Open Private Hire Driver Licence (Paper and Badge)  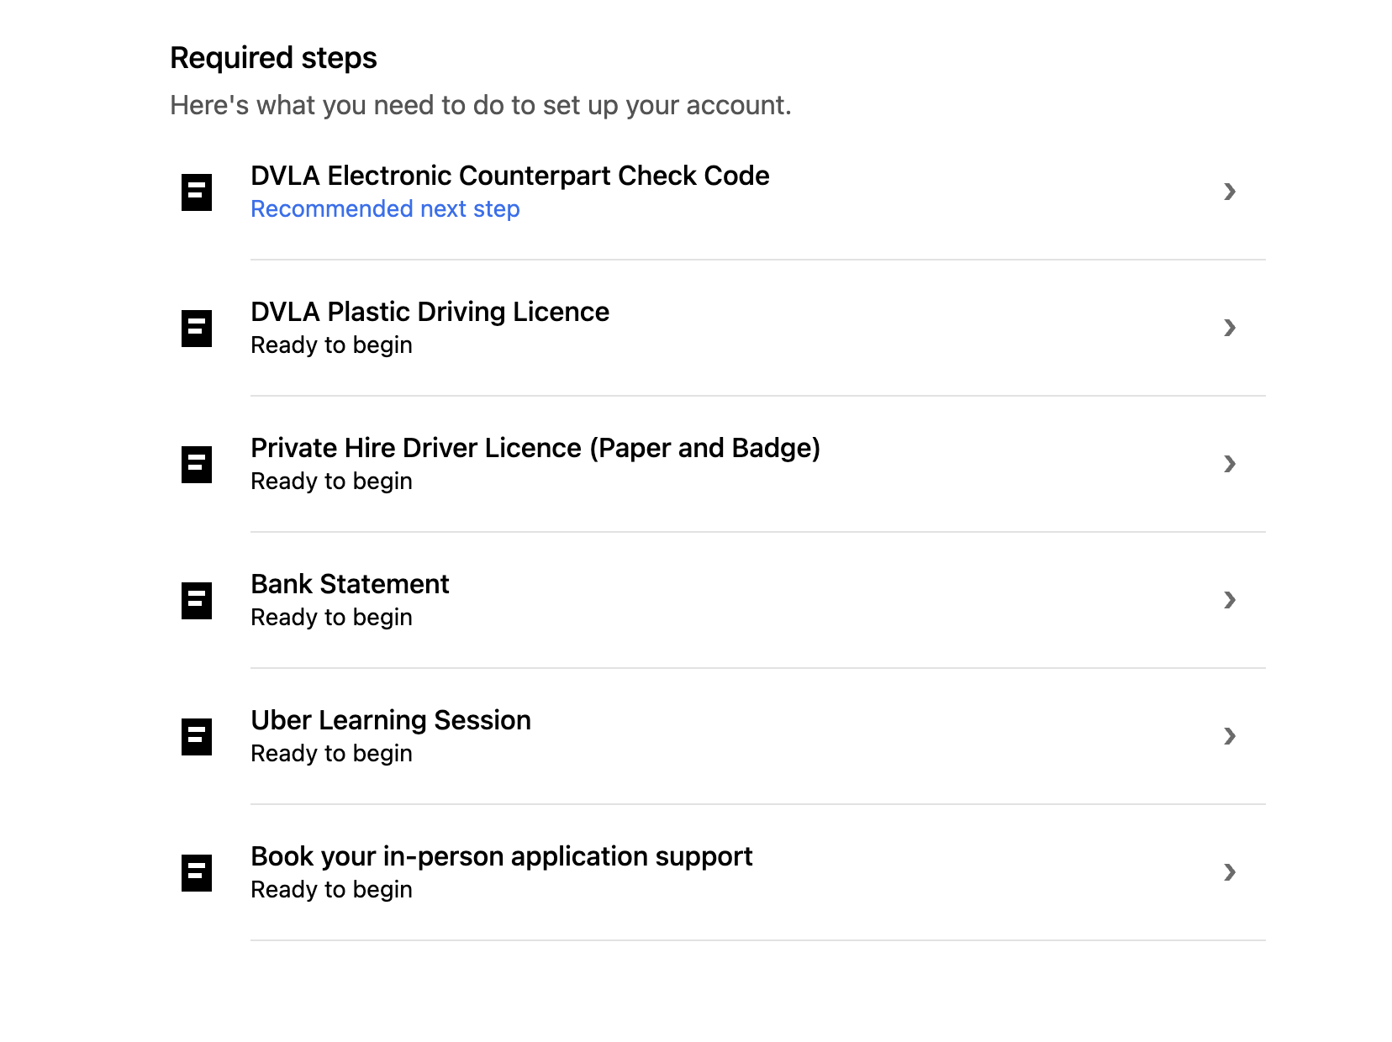click(x=535, y=448)
